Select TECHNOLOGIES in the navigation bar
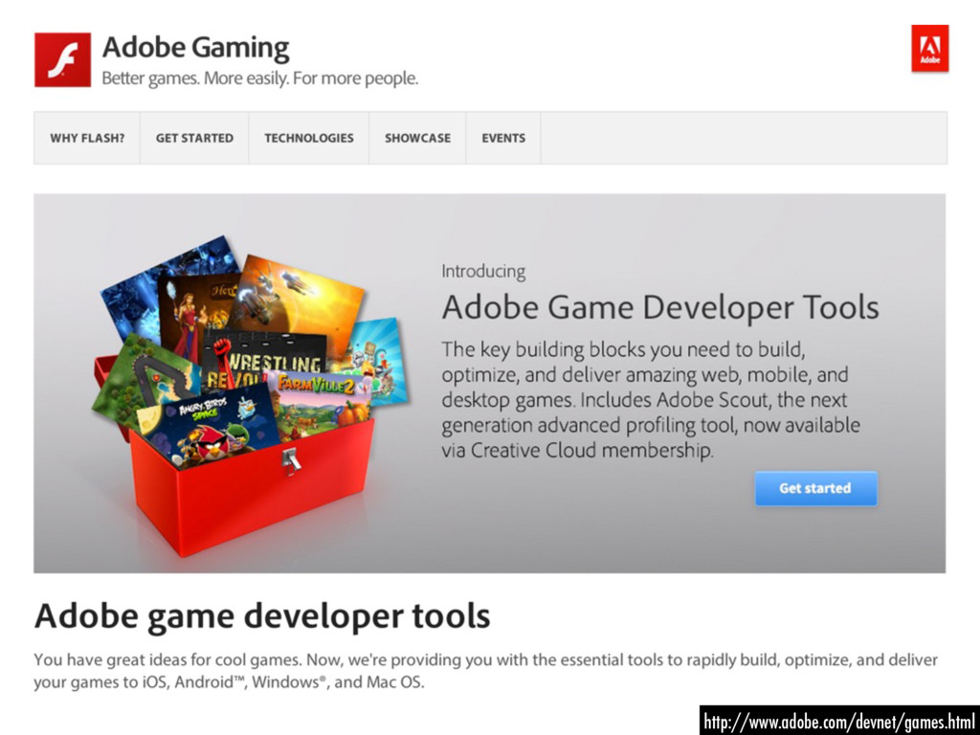This screenshot has width=980, height=735. 309,138
